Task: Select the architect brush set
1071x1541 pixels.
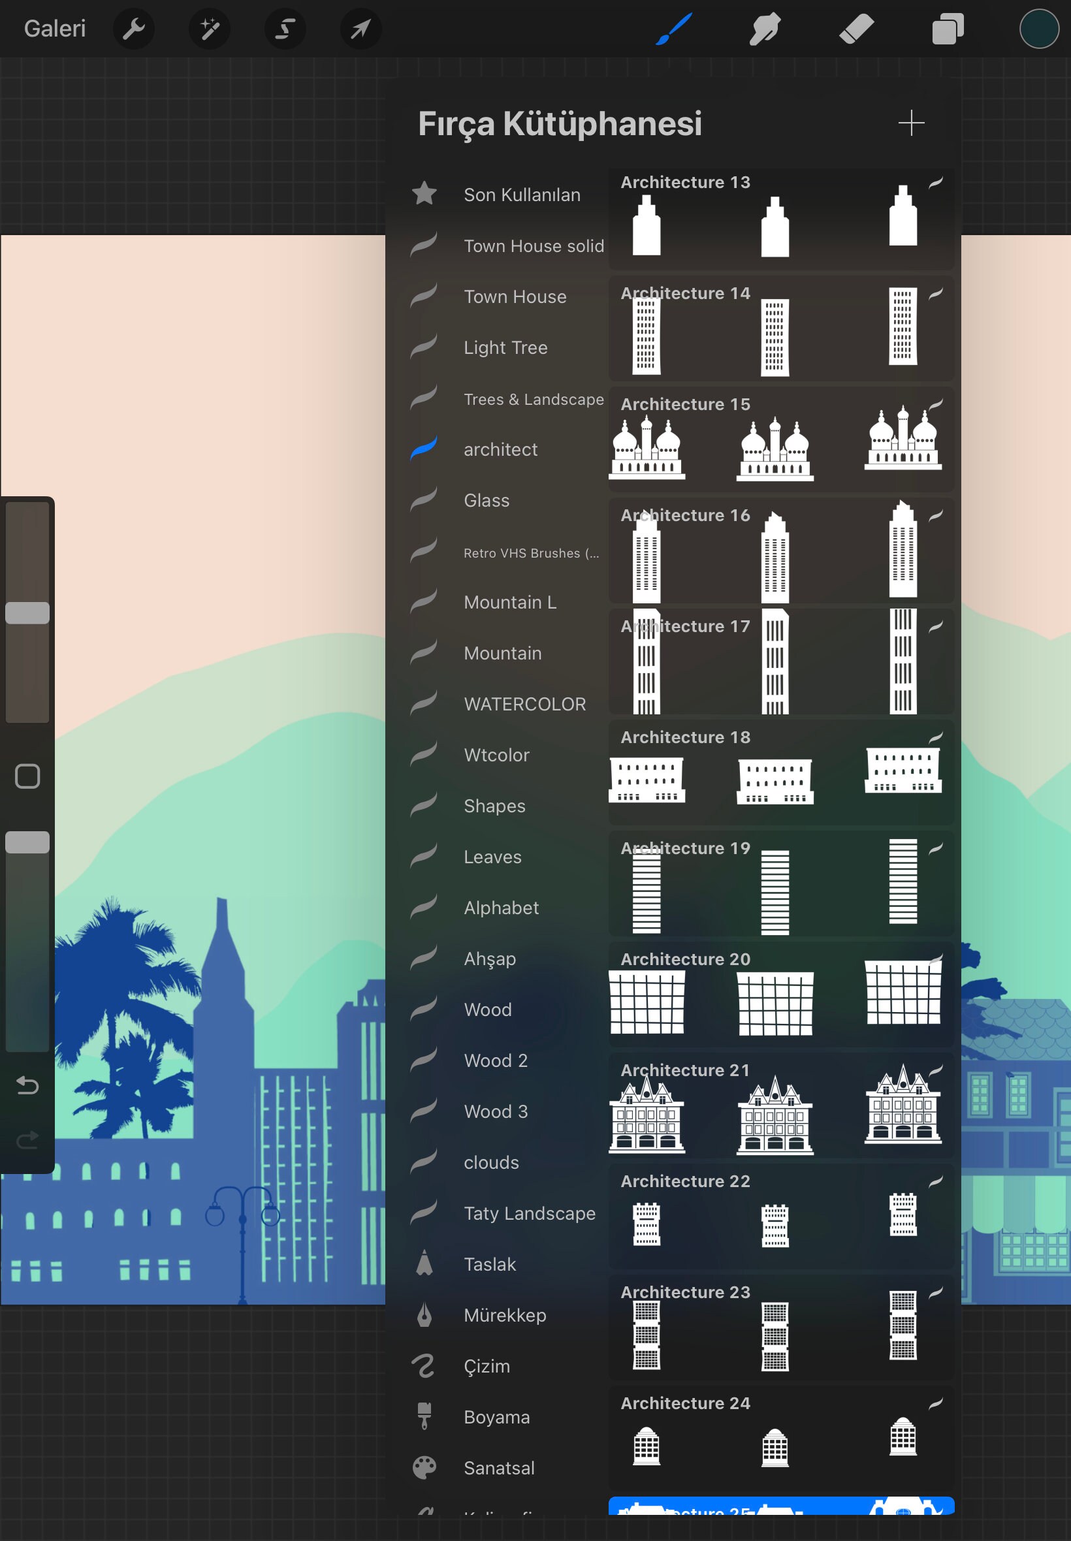Action: coord(501,449)
